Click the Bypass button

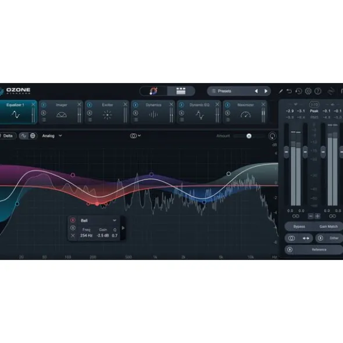pyautogui.click(x=299, y=226)
